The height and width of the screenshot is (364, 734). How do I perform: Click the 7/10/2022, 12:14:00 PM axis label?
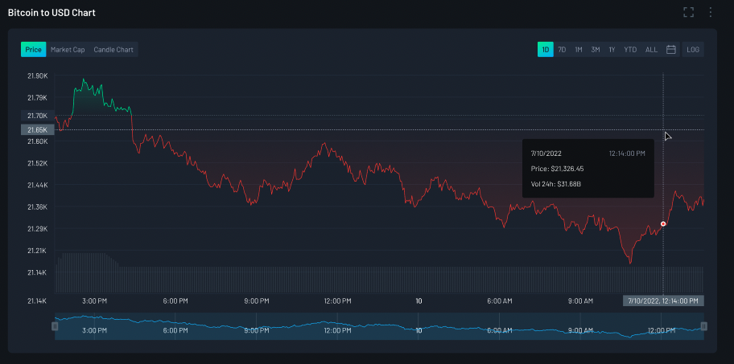click(663, 301)
